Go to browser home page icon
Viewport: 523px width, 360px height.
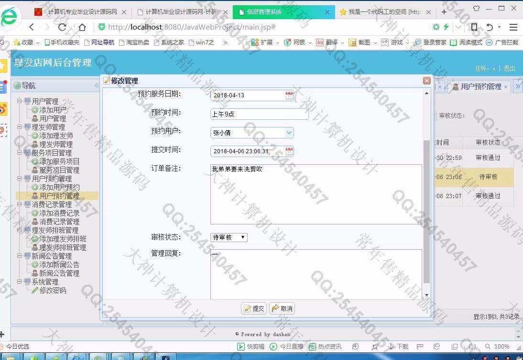(x=82, y=27)
